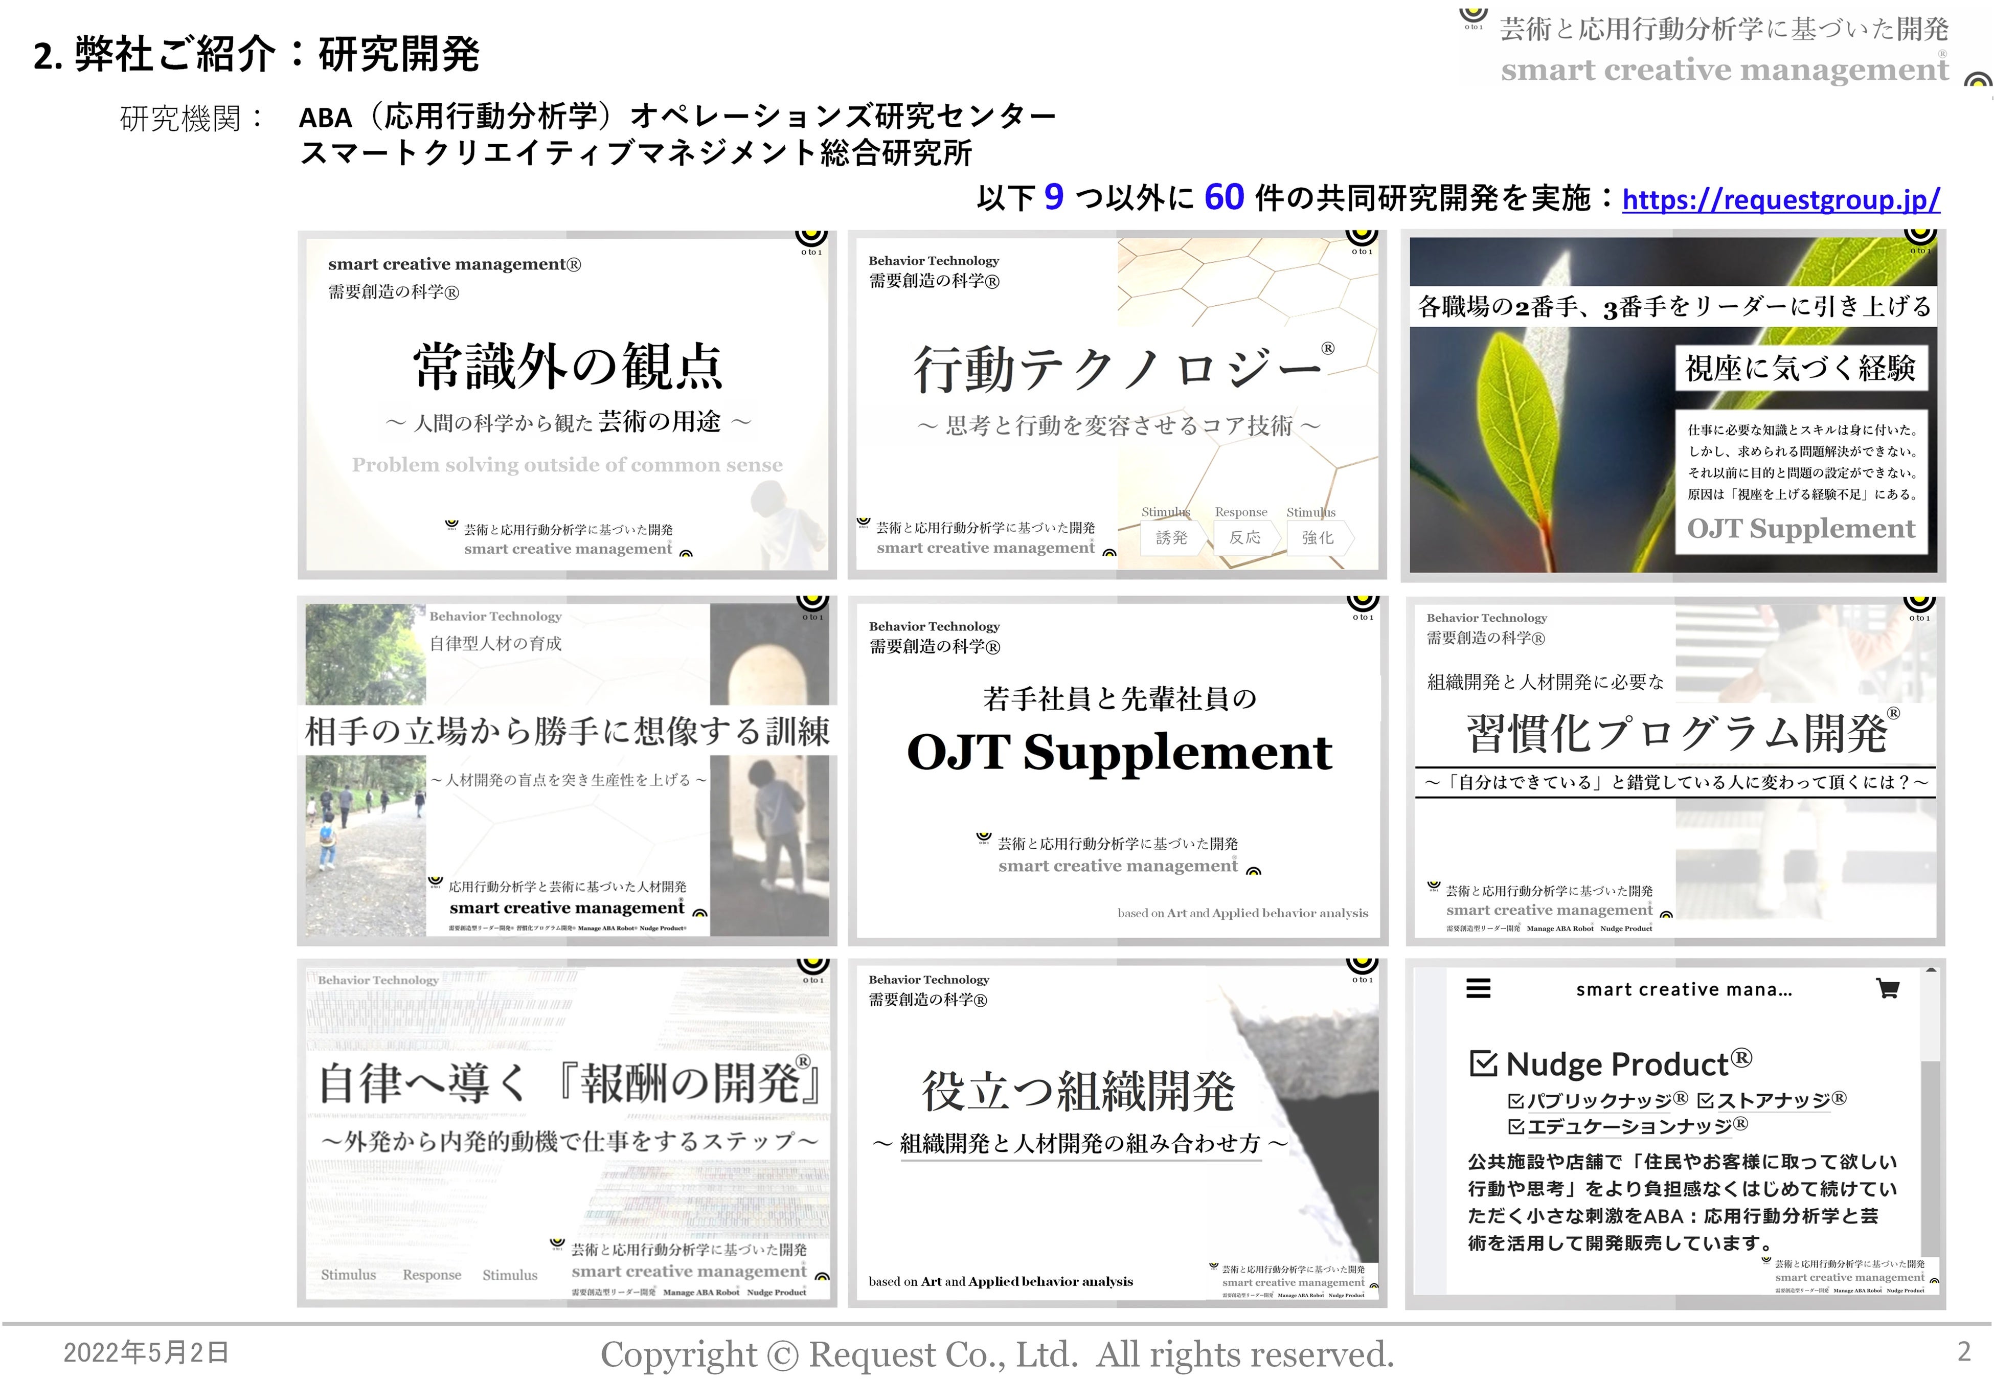Click the 0 to 1 badge on 常識外の観点 slide
Viewport: 1994px width, 1381px height.
[x=811, y=239]
